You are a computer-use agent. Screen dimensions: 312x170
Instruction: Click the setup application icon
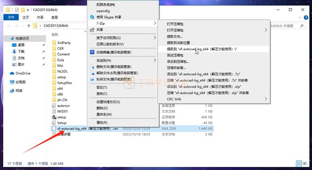point(54,117)
